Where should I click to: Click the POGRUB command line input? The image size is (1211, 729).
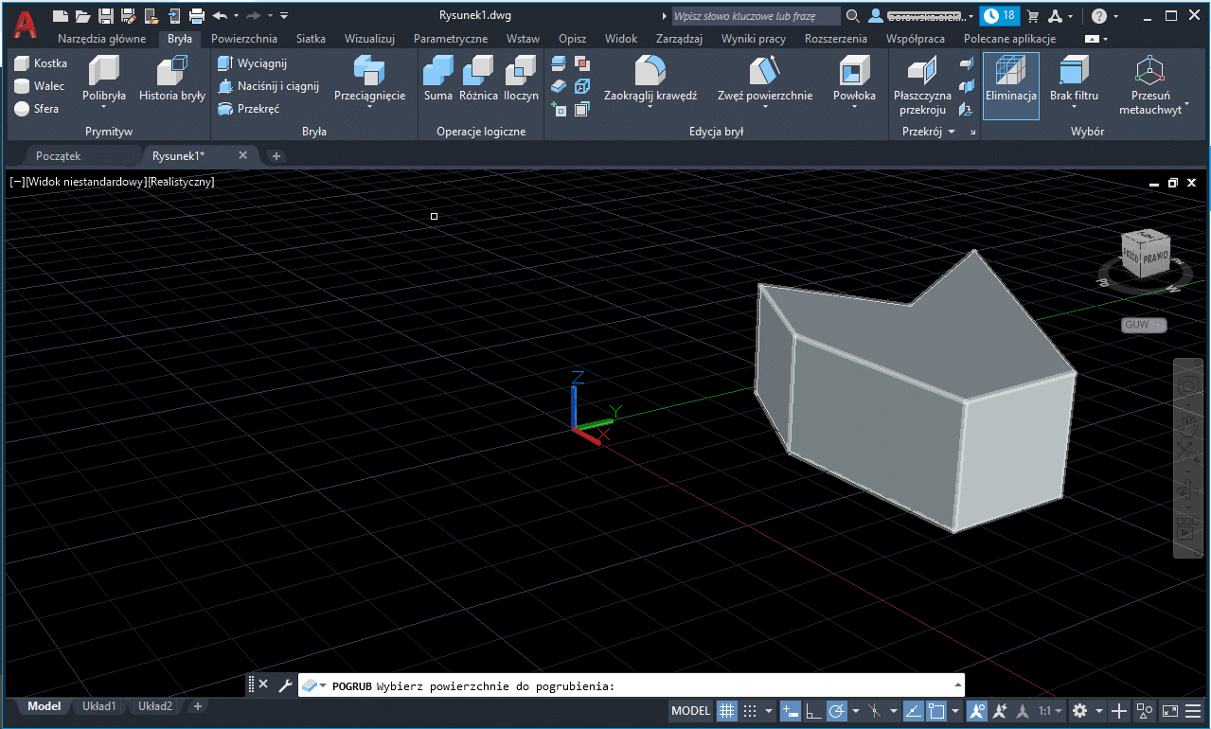[632, 685]
